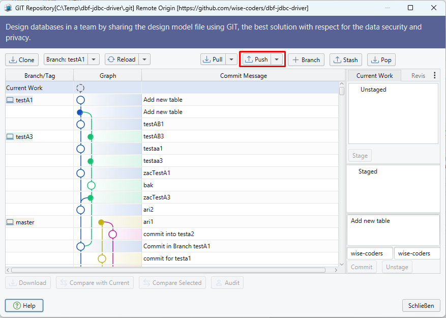Screen dimensions: 446x318
Task: Select the testaa1 commit
Action: coord(153,149)
